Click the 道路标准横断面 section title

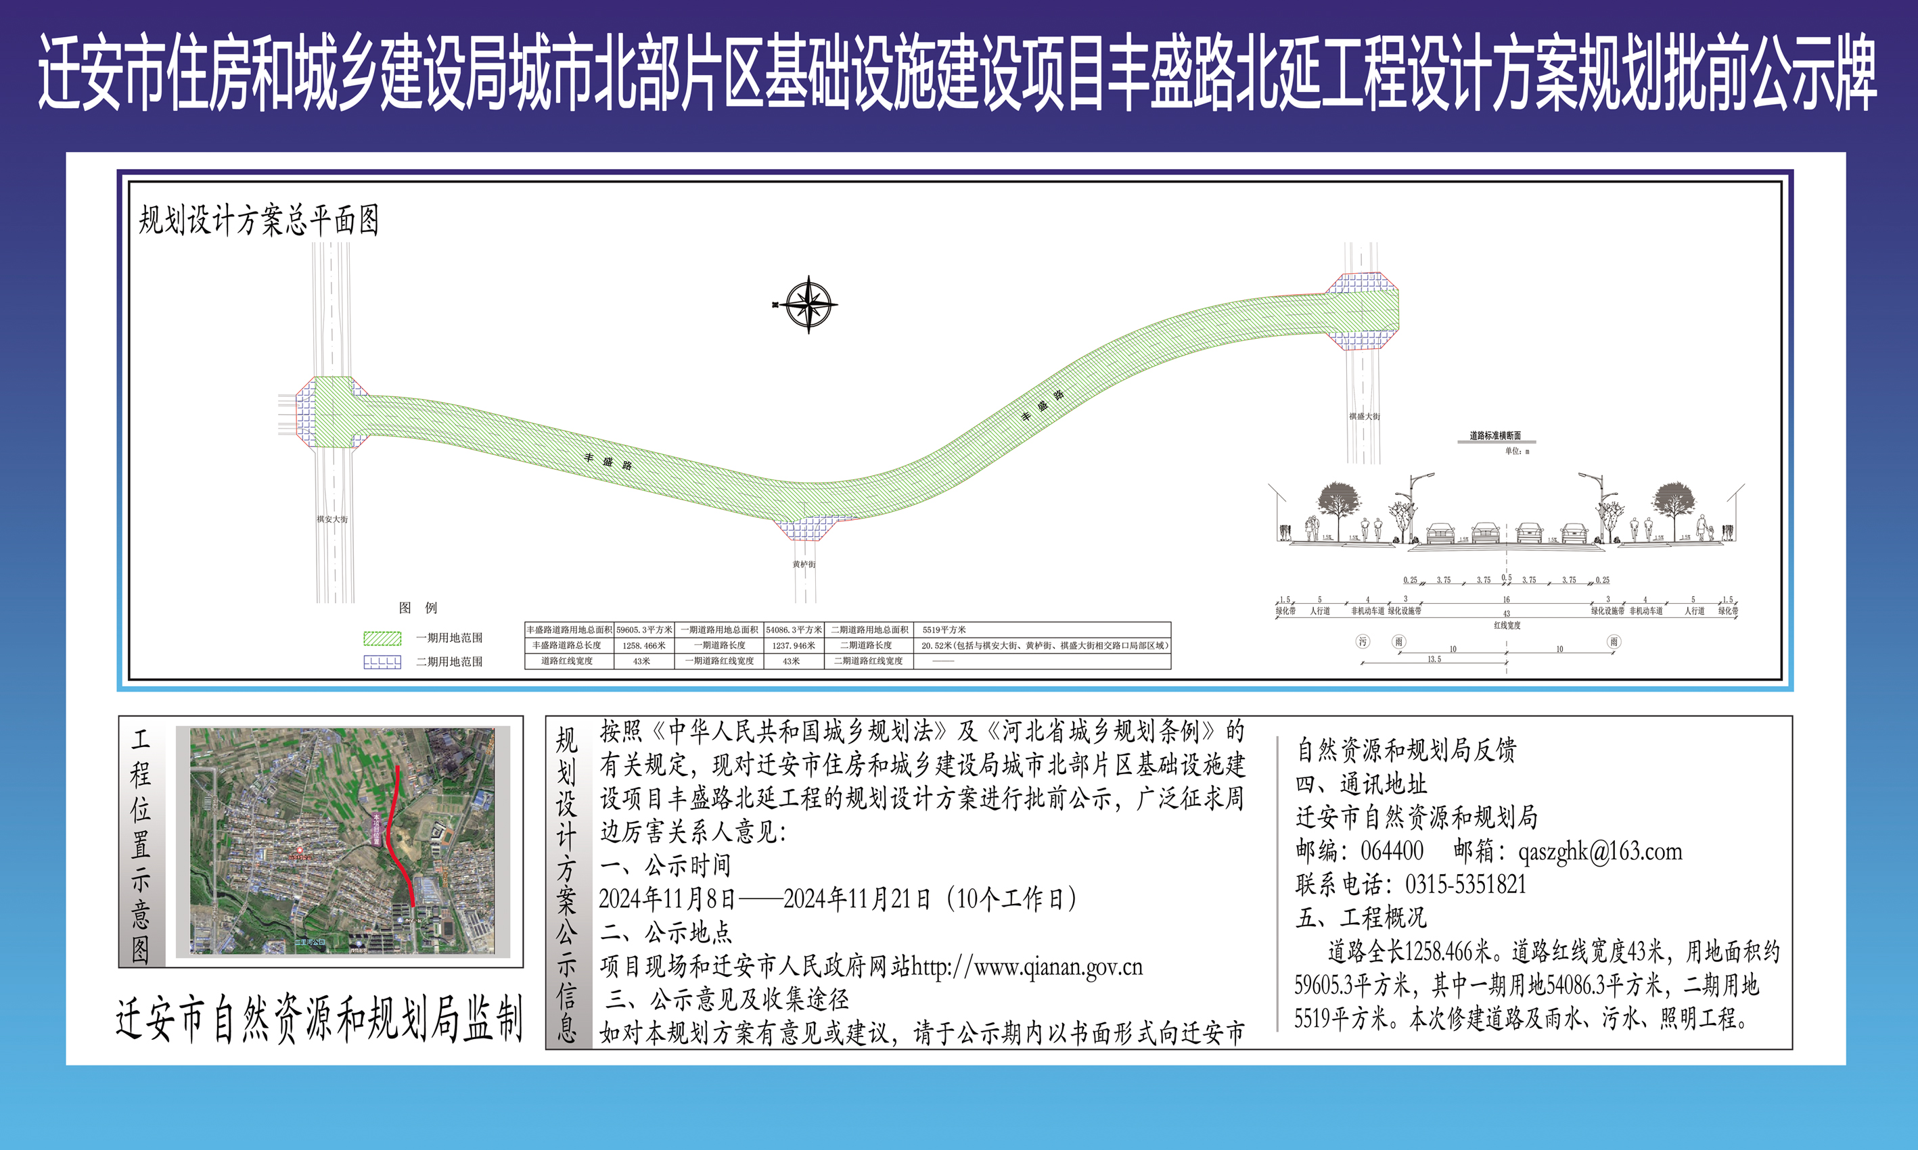coord(1495,435)
